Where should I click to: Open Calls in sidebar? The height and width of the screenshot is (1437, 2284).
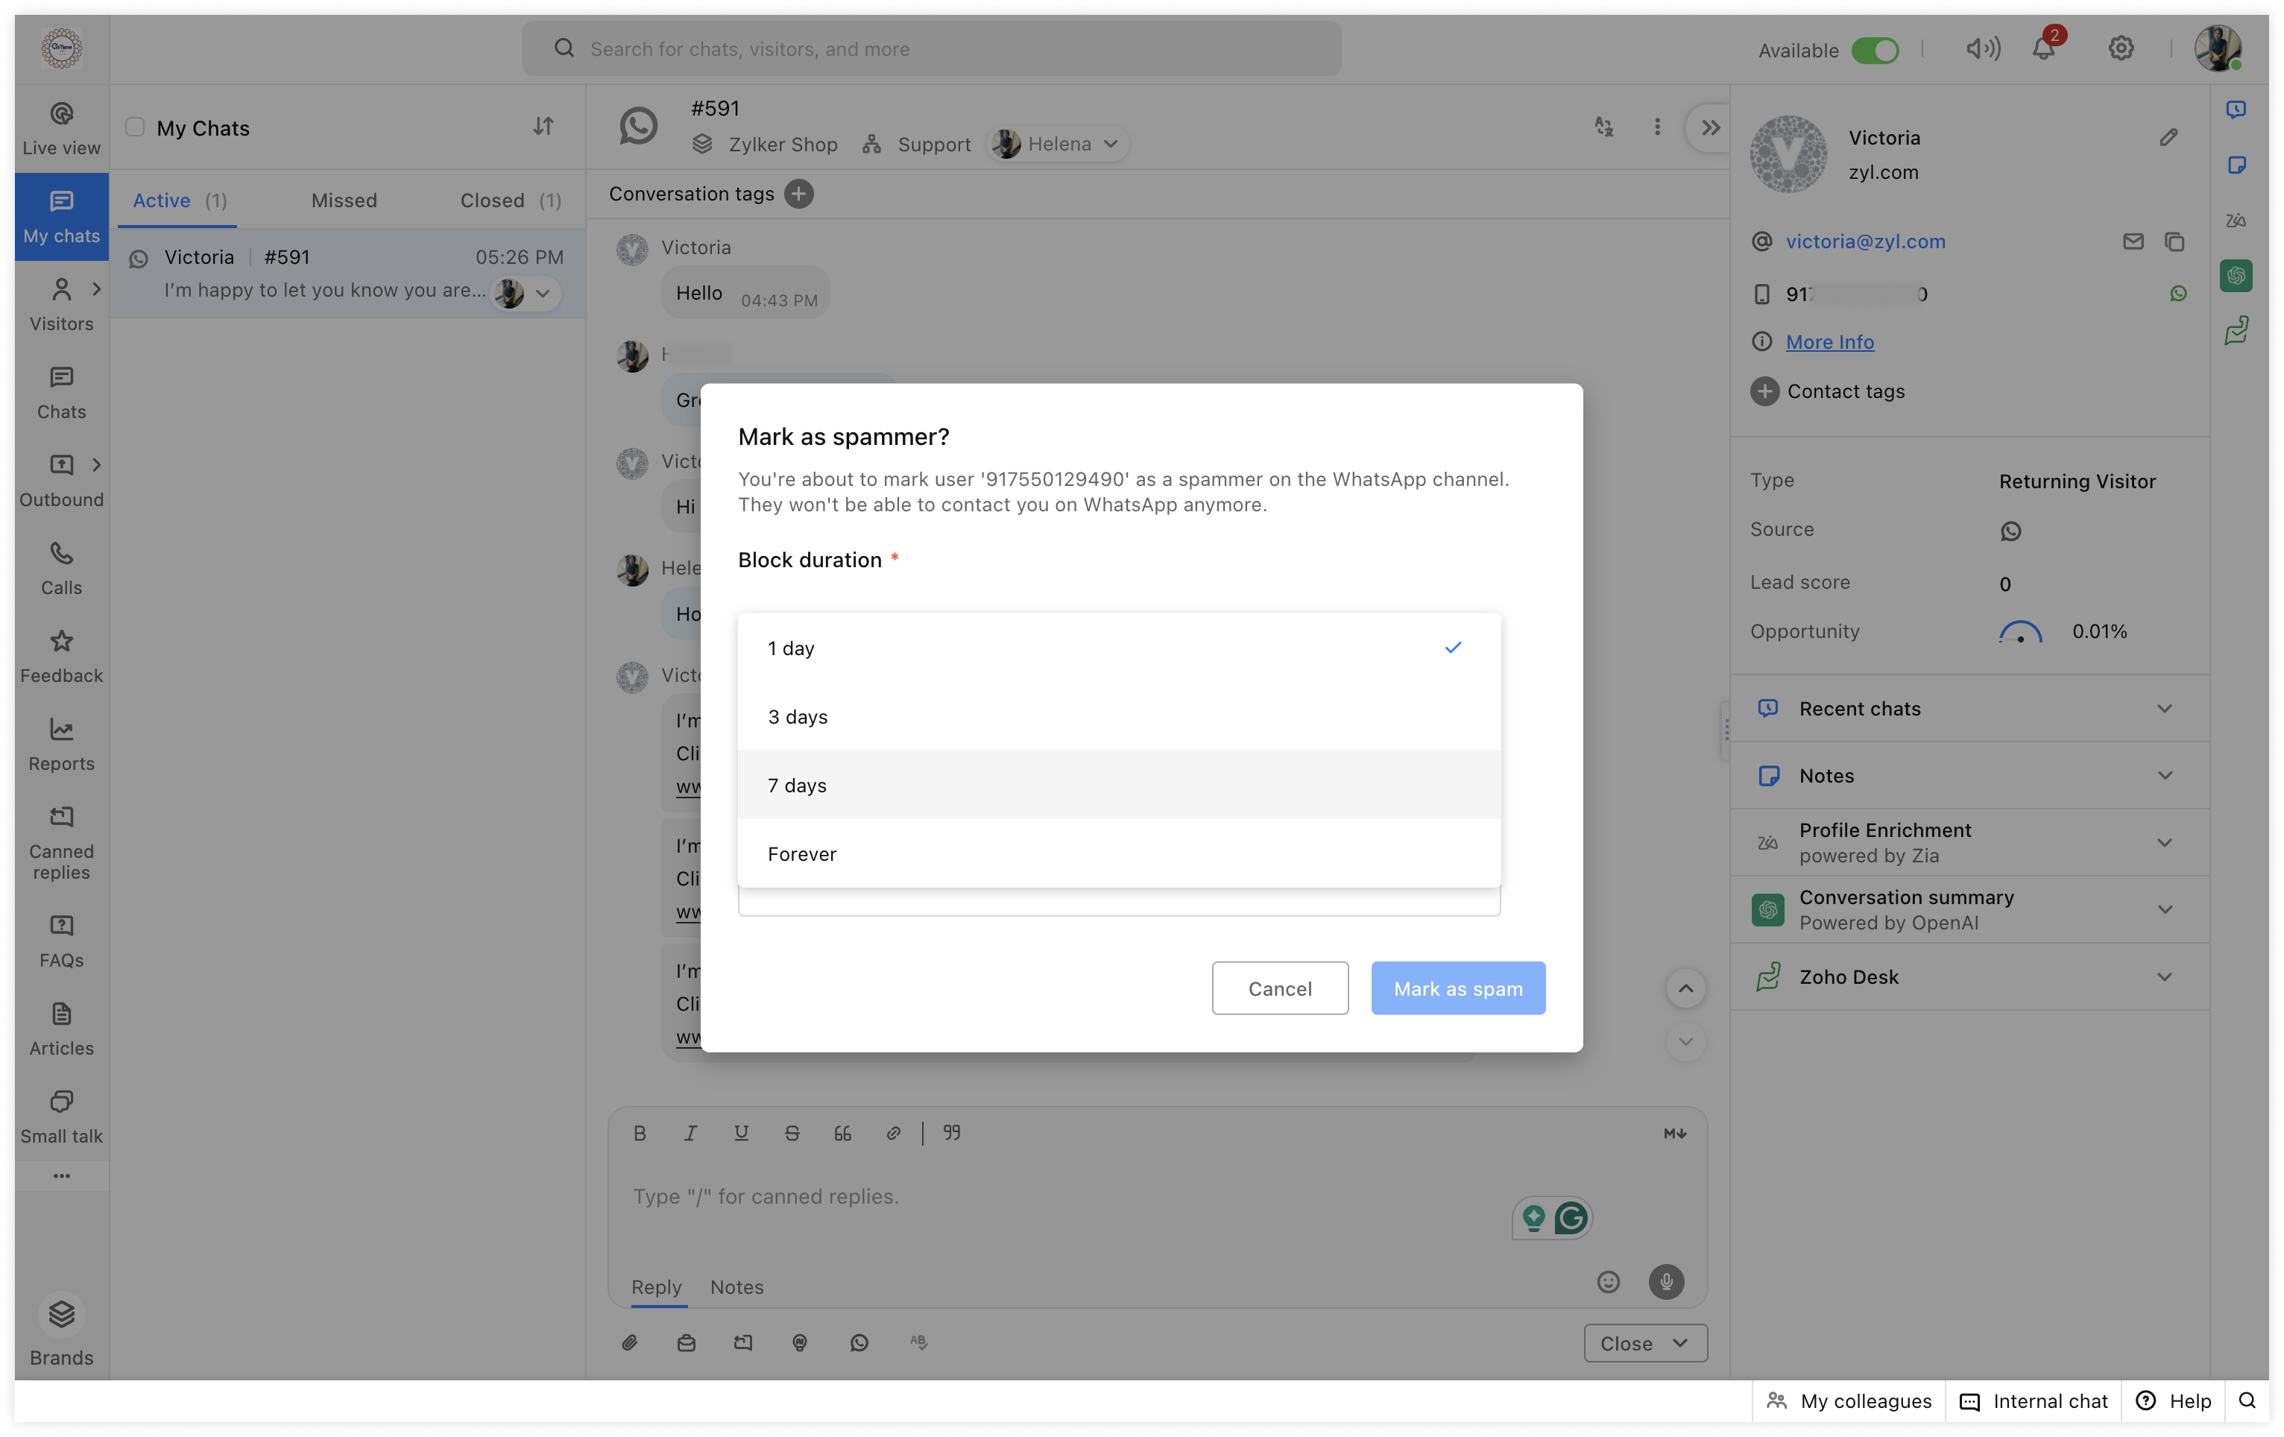point(62,568)
